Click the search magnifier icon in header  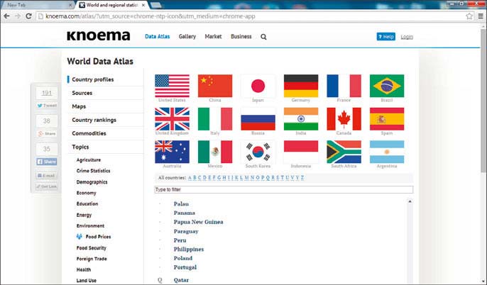coord(263,37)
